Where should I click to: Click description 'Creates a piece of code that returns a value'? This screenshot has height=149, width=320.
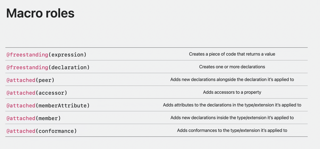pyautogui.click(x=232, y=54)
